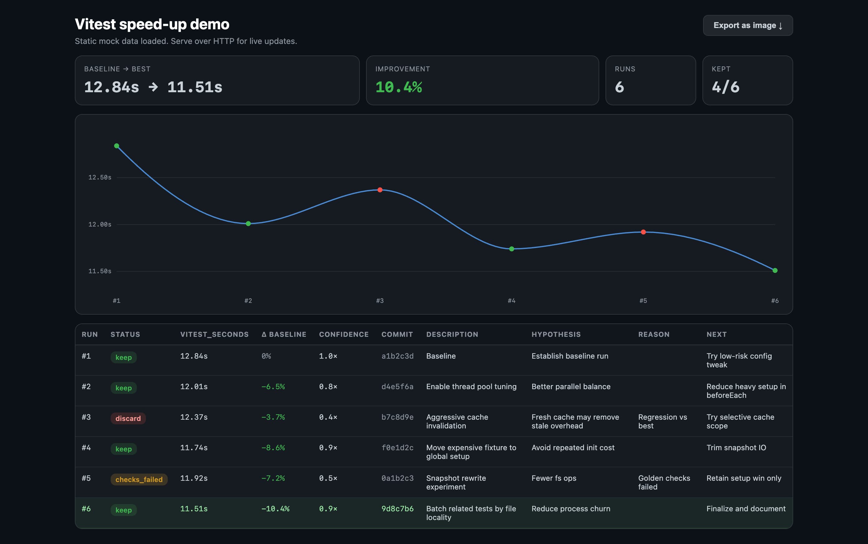Click the green marker at run #4
Image resolution: width=868 pixels, height=544 pixels.
[x=512, y=248]
